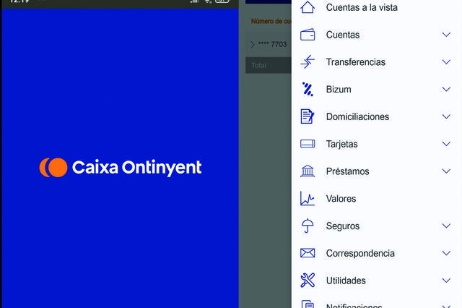The width and height of the screenshot is (462, 308).
Task: Tap the house icon for Cuentas a la vista
Action: [x=308, y=7]
